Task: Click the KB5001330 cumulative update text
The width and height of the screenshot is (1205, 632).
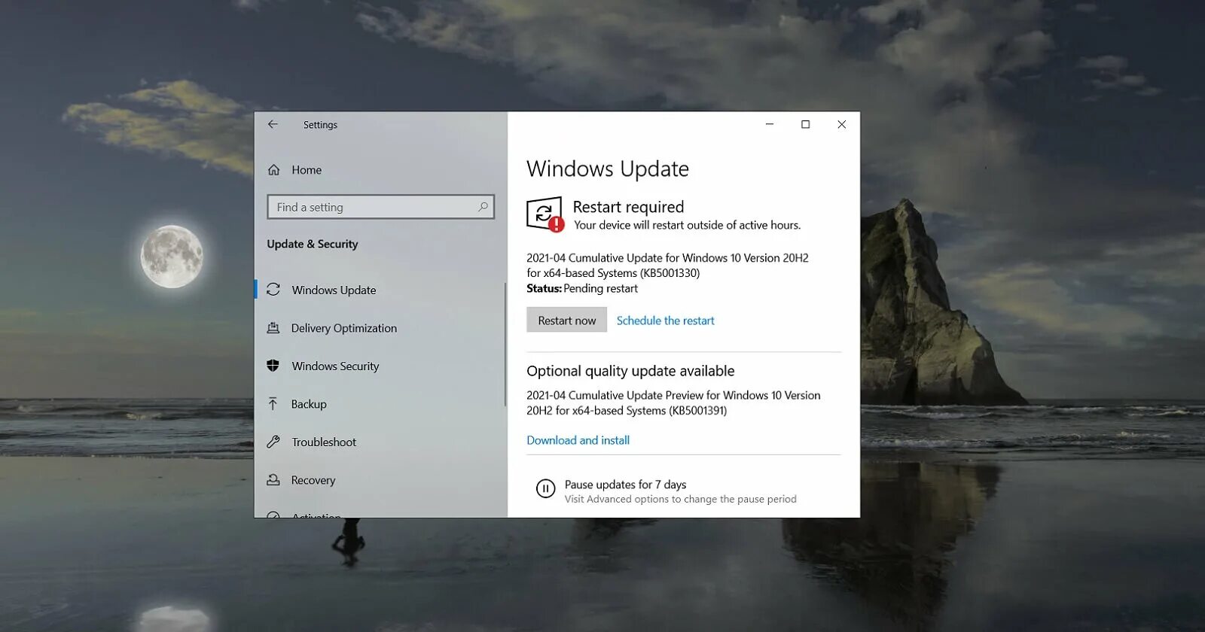Action: [667, 265]
